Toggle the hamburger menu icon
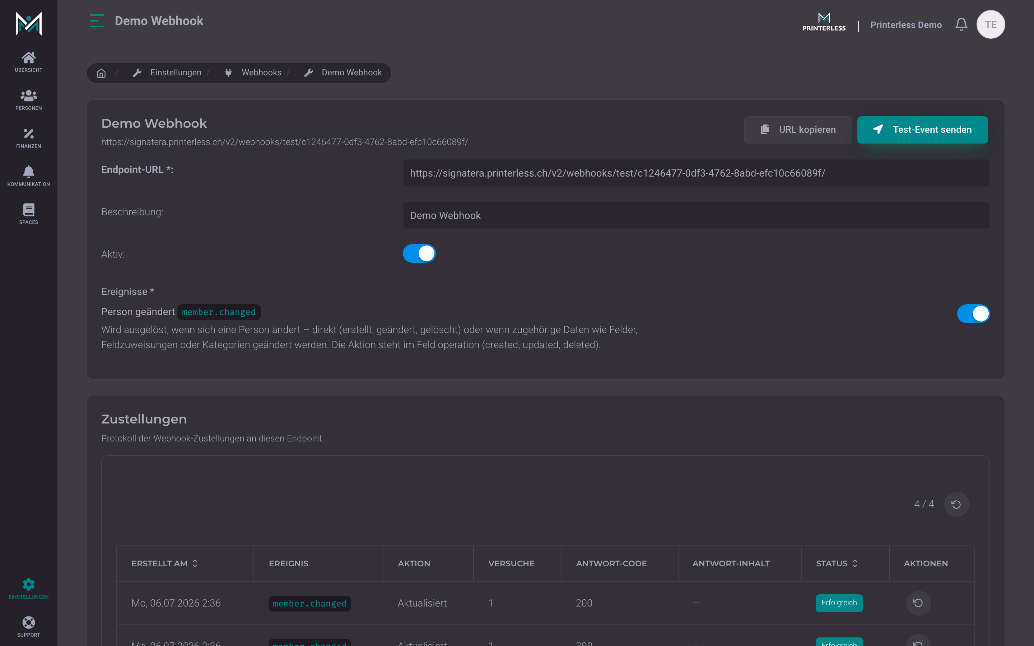The image size is (1034, 646). pos(97,21)
